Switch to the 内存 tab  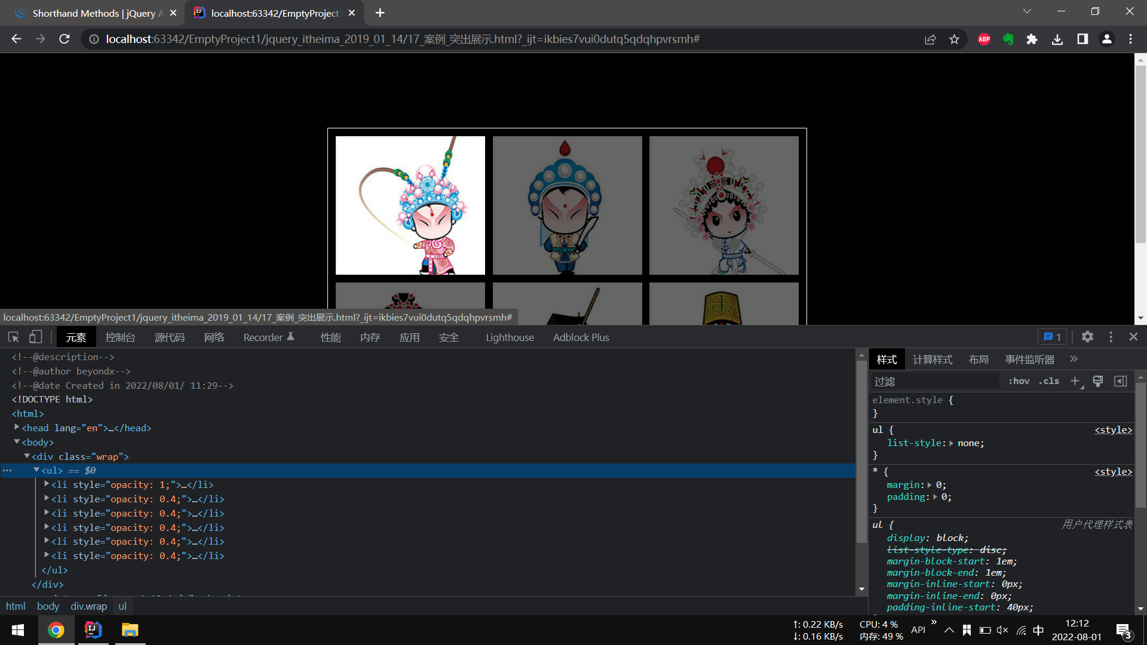click(x=370, y=337)
